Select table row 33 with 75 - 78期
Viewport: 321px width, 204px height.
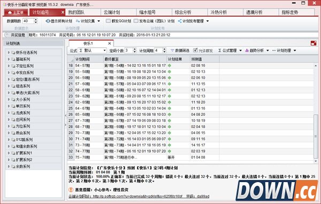point(190,158)
